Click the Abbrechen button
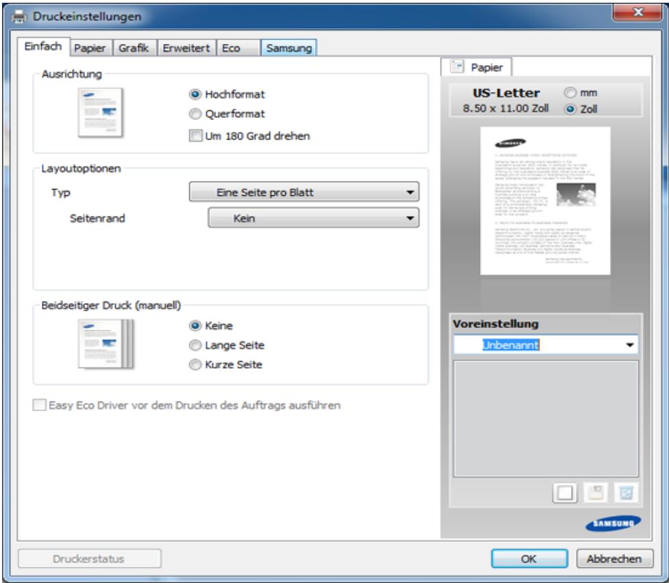The height and width of the screenshot is (583, 669). 614,559
